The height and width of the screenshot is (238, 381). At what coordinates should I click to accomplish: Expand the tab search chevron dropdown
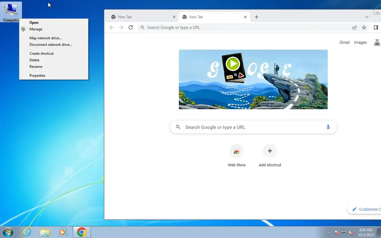click(367, 17)
